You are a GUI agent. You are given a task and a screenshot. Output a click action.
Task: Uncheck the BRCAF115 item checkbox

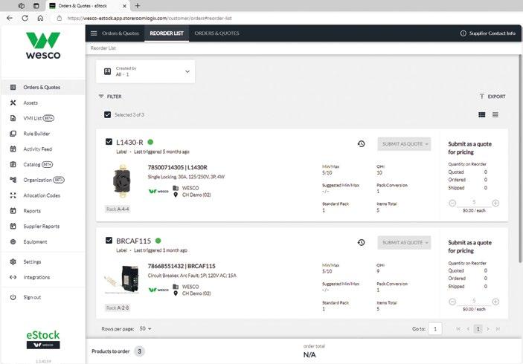[109, 241]
